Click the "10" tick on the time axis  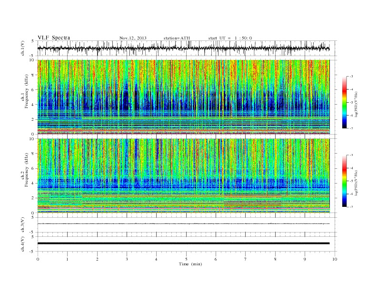pyautogui.click(x=335, y=259)
